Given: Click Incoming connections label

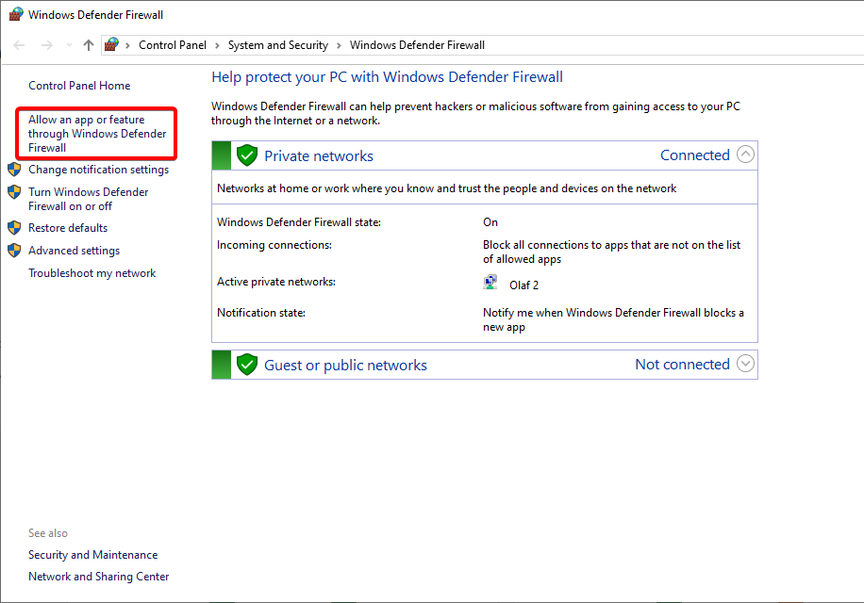Looking at the screenshot, I should click(x=274, y=245).
